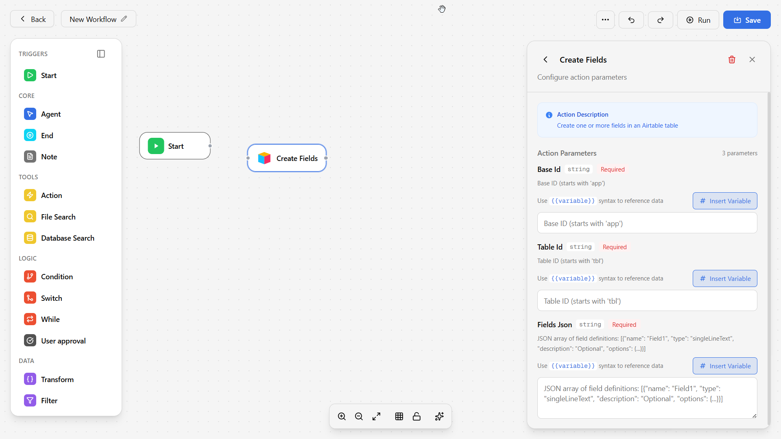Viewport: 781px width, 439px height.
Task: Toggle the canvas lock icon
Action: point(417,416)
